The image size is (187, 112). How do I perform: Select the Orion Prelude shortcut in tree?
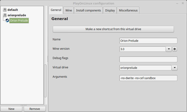(19, 21)
